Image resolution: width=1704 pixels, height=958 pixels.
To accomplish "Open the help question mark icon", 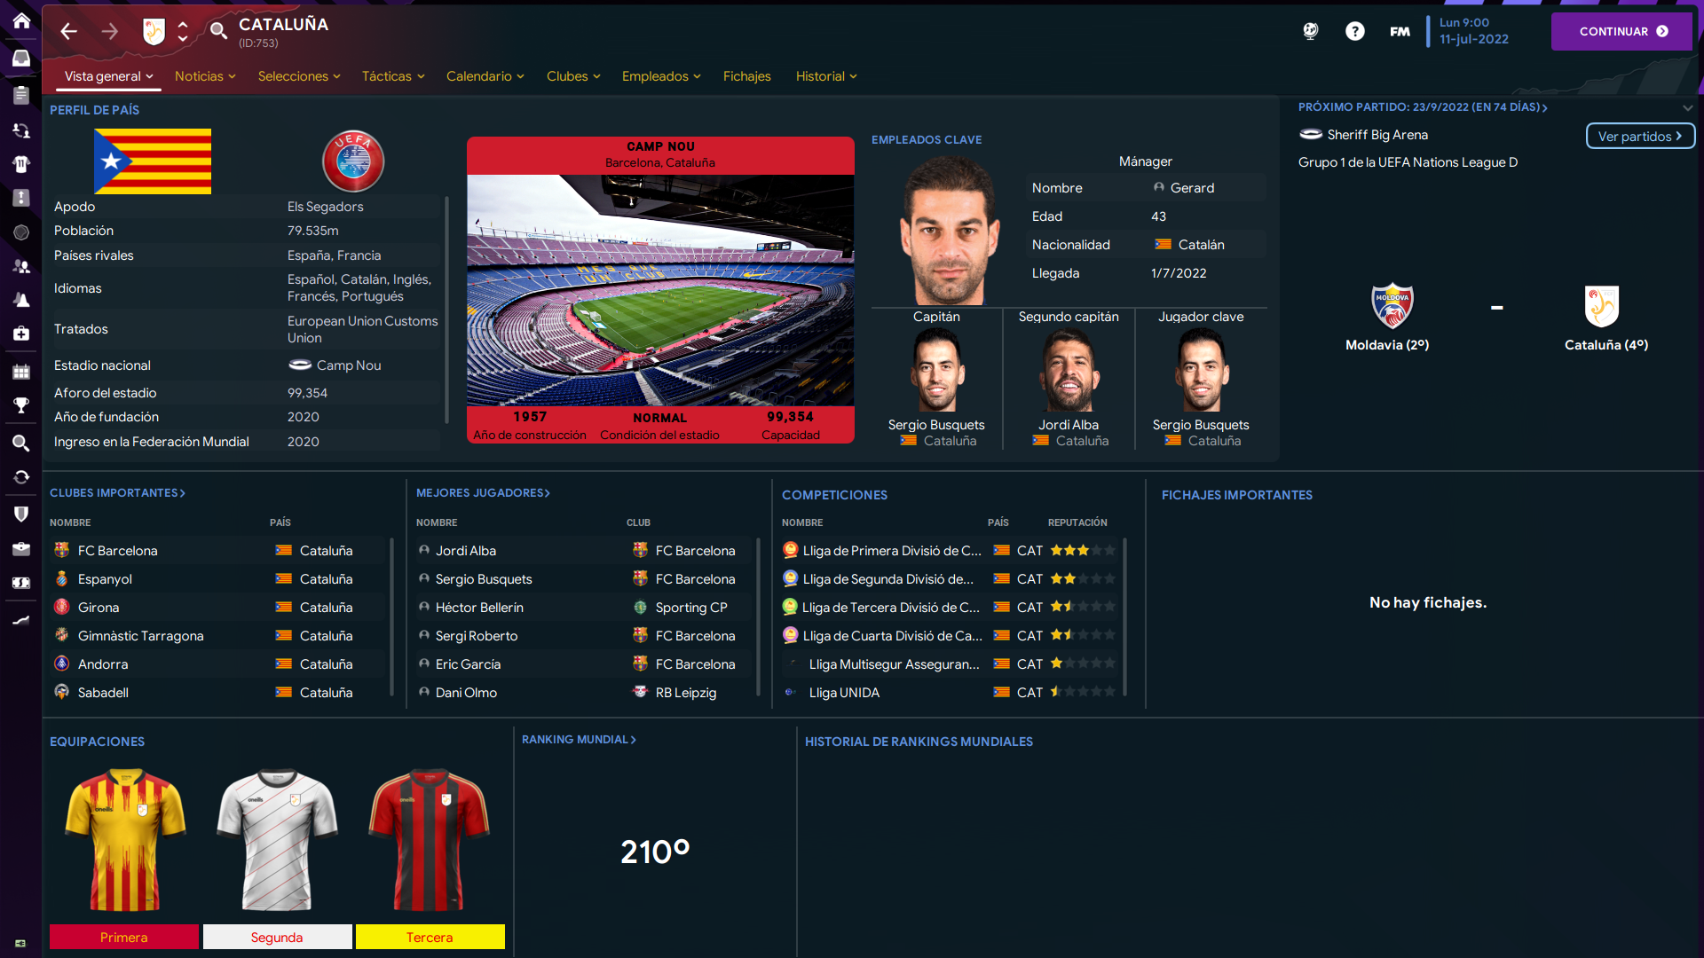I will click(1354, 31).
